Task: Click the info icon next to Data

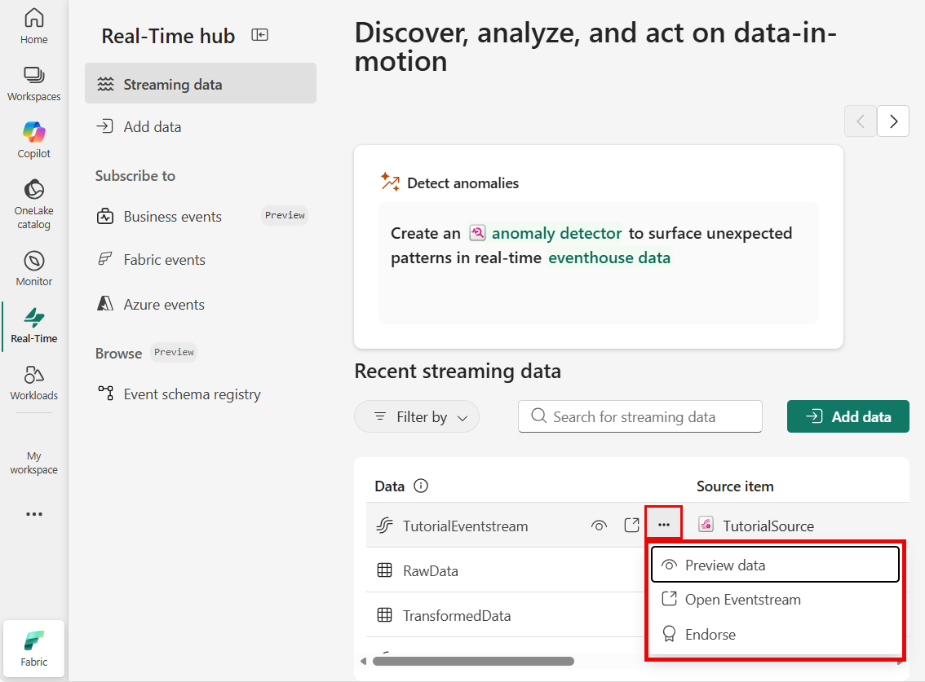Action: [421, 486]
